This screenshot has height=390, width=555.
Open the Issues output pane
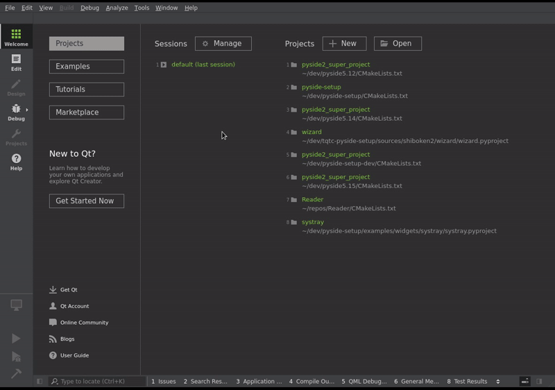[164, 381]
